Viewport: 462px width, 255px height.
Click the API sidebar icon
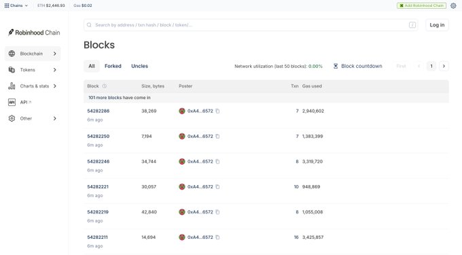12,102
